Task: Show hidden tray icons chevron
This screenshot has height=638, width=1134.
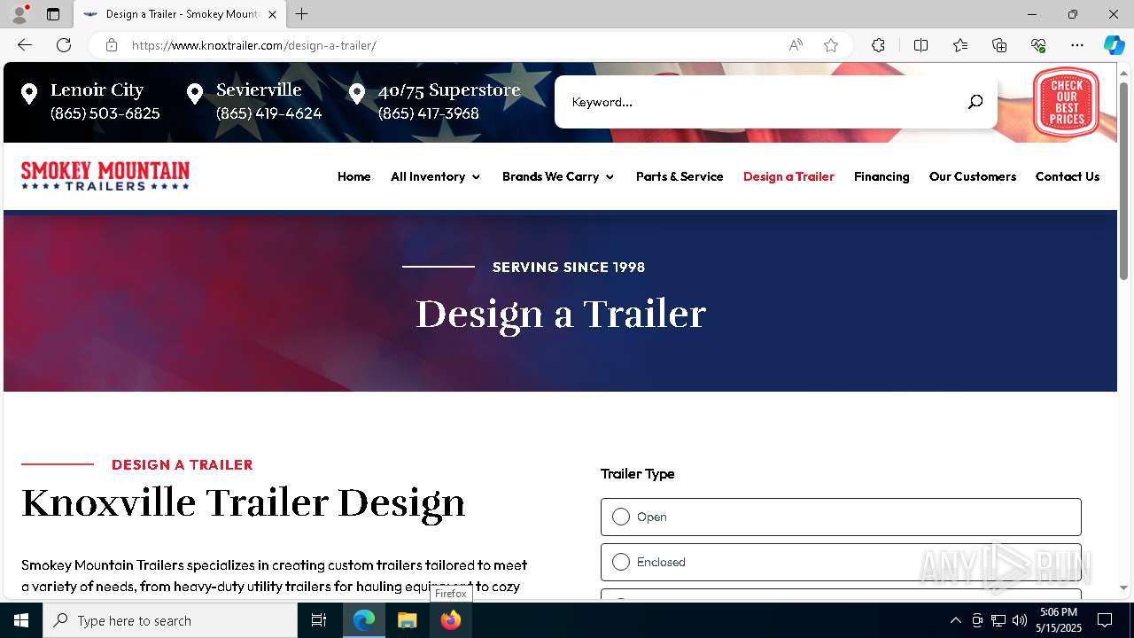Action: point(955,620)
